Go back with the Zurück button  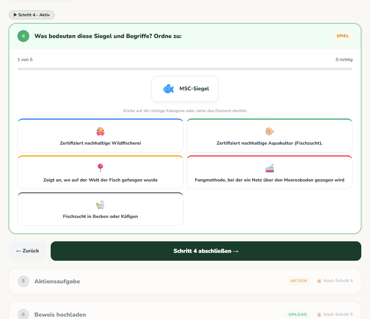click(28, 251)
